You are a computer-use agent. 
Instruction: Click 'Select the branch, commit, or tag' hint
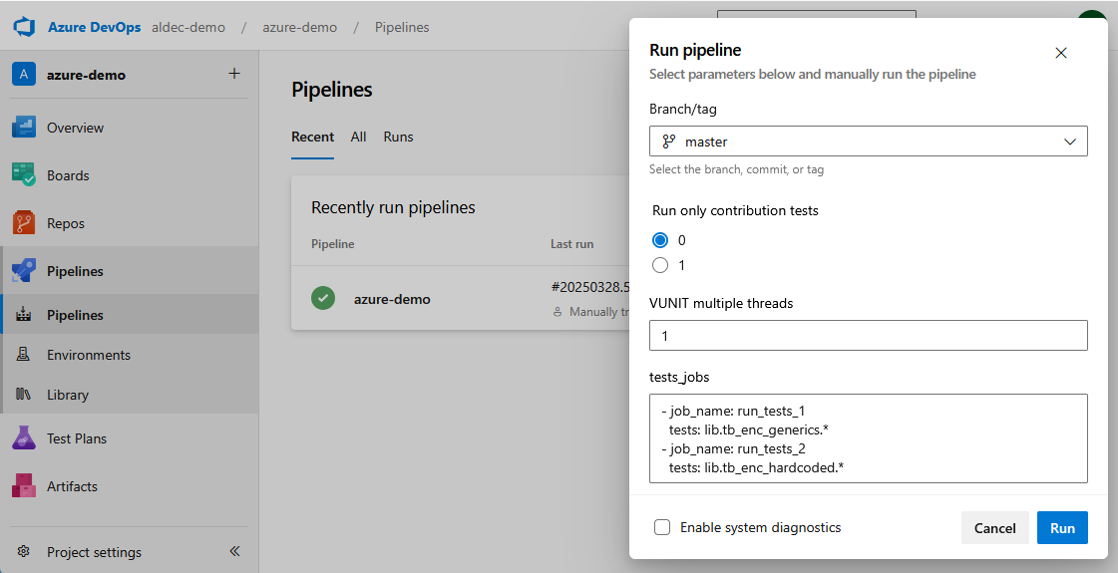pyautogui.click(x=737, y=169)
